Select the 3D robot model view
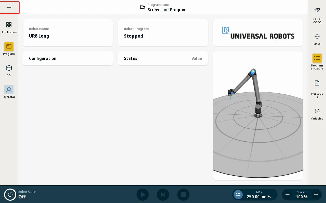The height and width of the screenshot is (203, 326). (258, 116)
